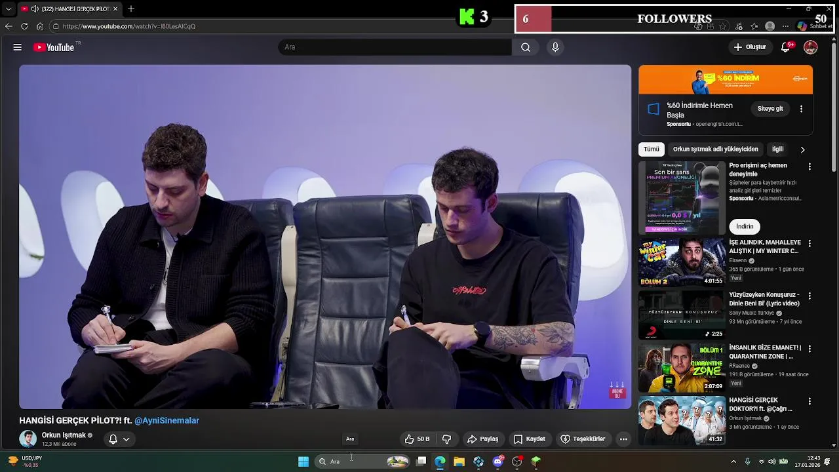Open HANGİSİ GERÇEK DOKTOR video thumbnail
839x472 pixels.
[682, 420]
